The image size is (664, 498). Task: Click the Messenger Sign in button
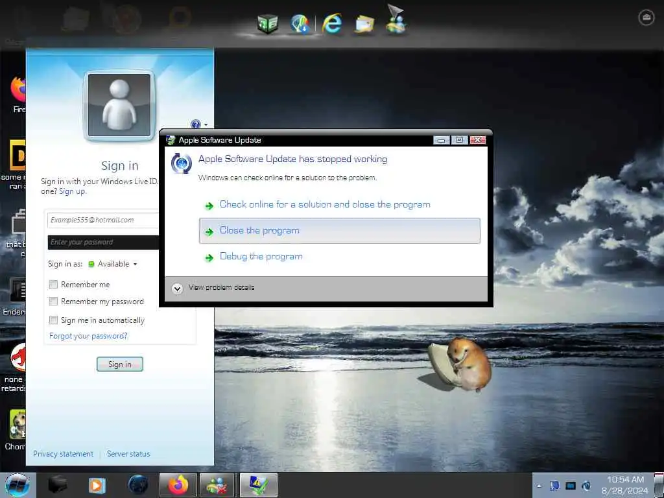[x=120, y=364]
